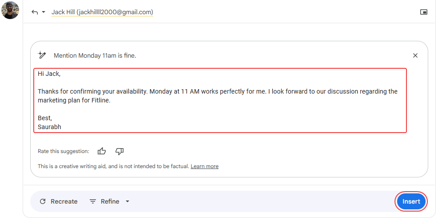The height and width of the screenshot is (220, 438).
Task: Click the "Saurabh" signature in the draft
Action: [x=49, y=127]
